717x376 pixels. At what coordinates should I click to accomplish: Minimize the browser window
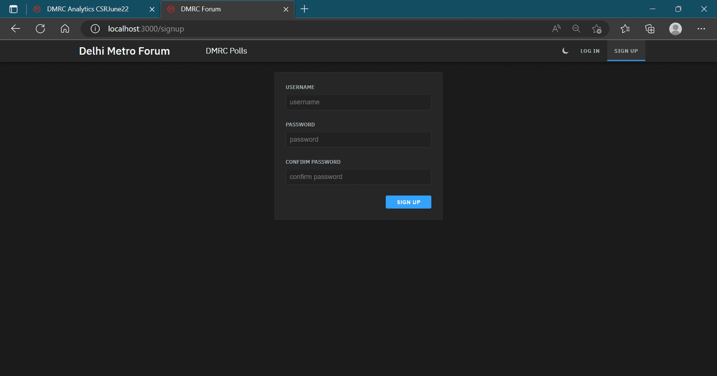(x=652, y=9)
